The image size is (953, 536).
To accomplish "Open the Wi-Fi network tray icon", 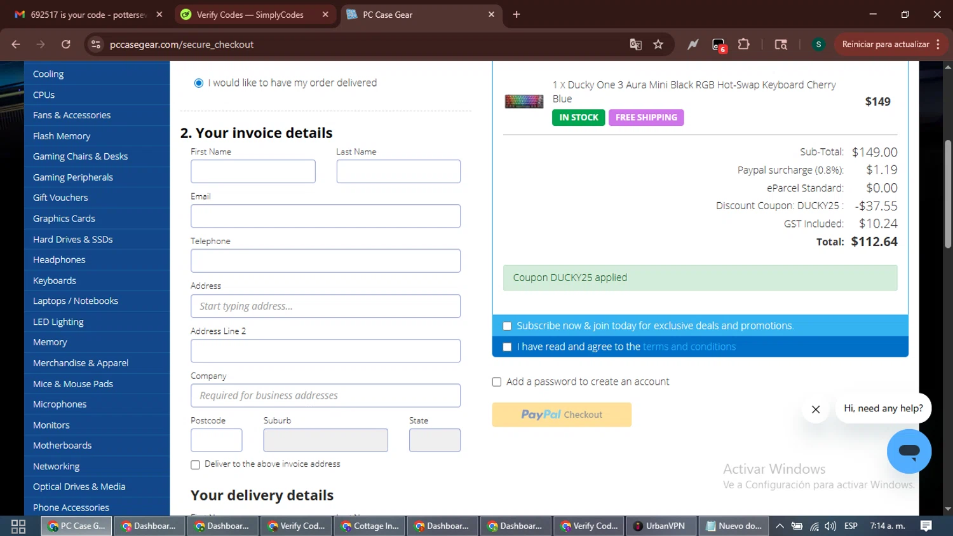I will pos(814,526).
